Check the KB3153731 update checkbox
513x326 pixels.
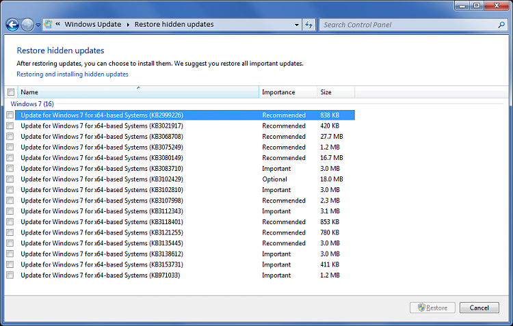coord(10,264)
